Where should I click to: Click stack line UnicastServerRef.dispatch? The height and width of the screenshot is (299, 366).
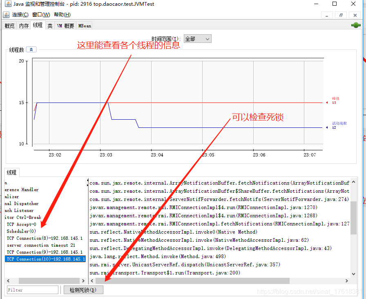click(185, 265)
